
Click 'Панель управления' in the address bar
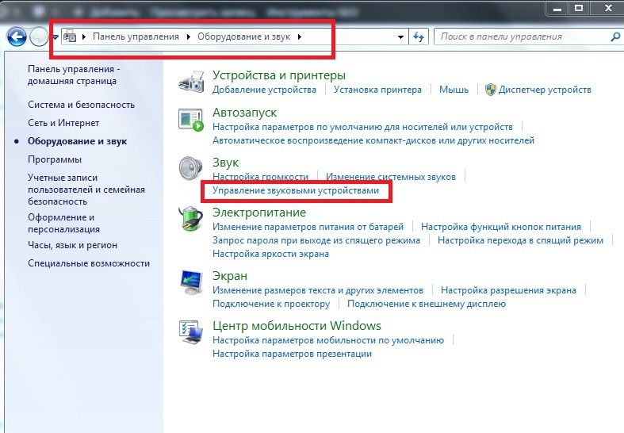pyautogui.click(x=136, y=36)
